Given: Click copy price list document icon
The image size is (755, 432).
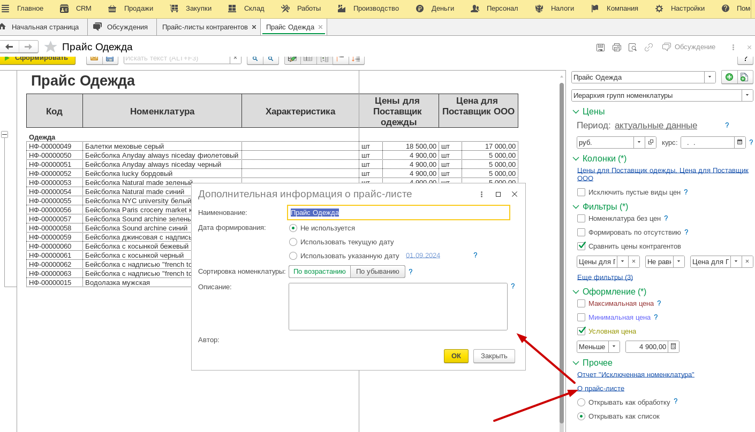Looking at the screenshot, I should (x=744, y=78).
